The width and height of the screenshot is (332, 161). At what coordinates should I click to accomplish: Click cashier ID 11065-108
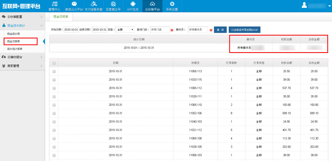(x=195, y=138)
